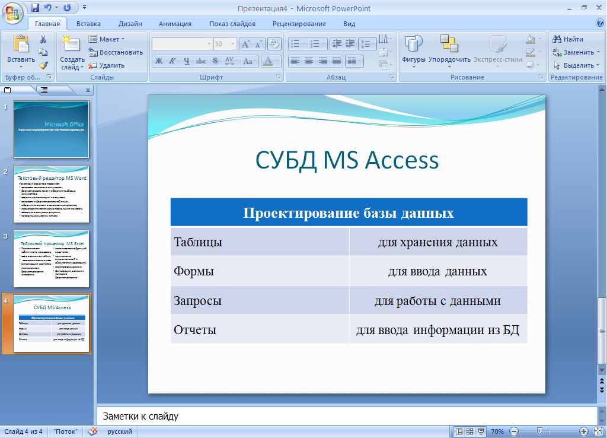Increase font size with the large A
This screenshot has width=607, height=438.
(x=245, y=44)
